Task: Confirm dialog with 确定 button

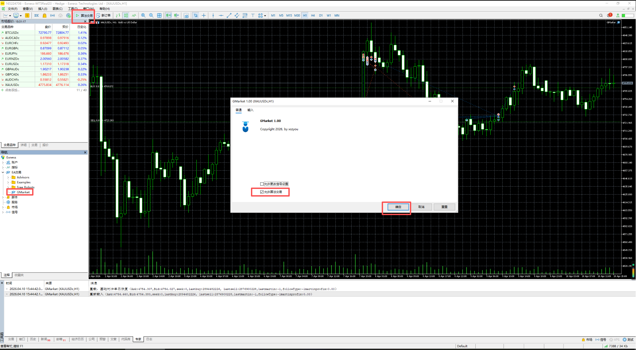Action: point(398,207)
